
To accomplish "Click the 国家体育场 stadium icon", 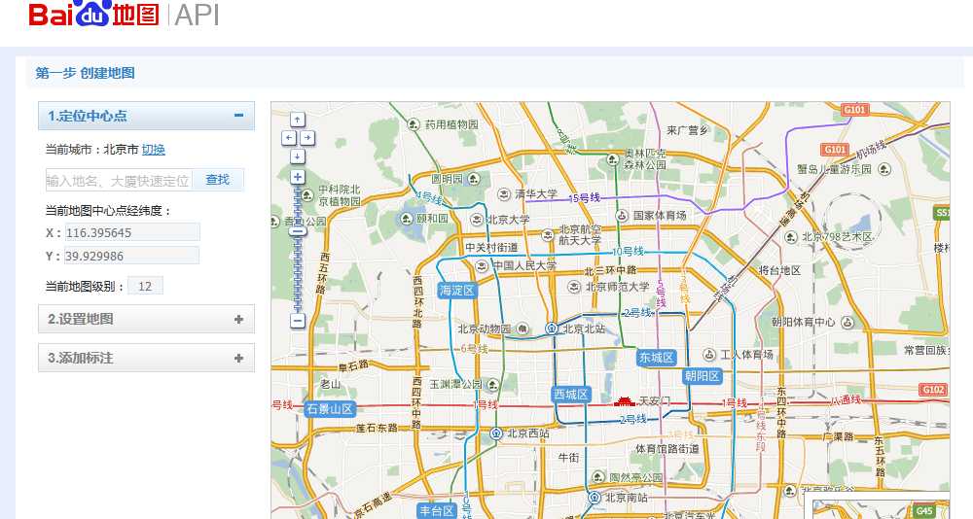I will click(622, 216).
